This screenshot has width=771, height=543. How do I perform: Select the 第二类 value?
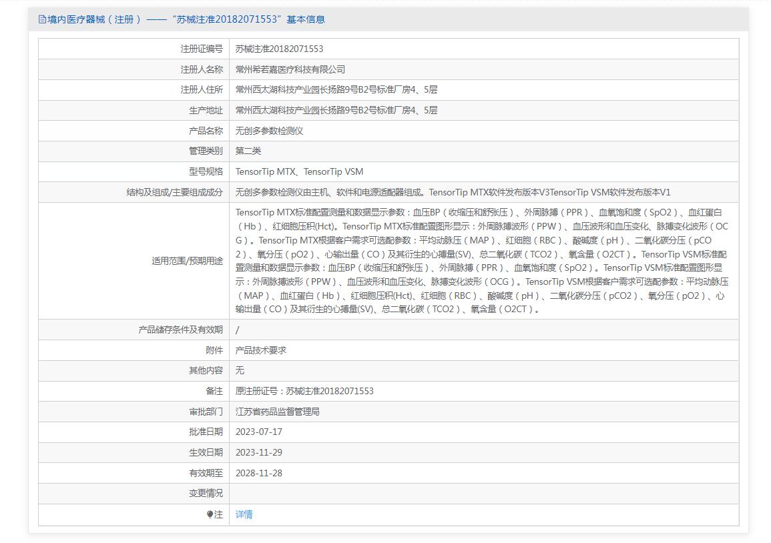[x=248, y=151]
